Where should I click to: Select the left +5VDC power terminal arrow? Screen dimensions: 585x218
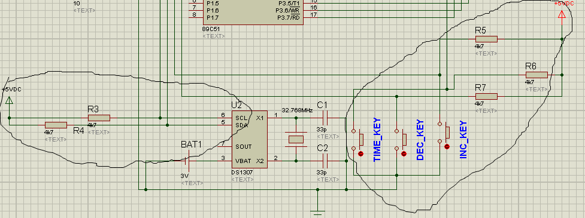click(9, 100)
